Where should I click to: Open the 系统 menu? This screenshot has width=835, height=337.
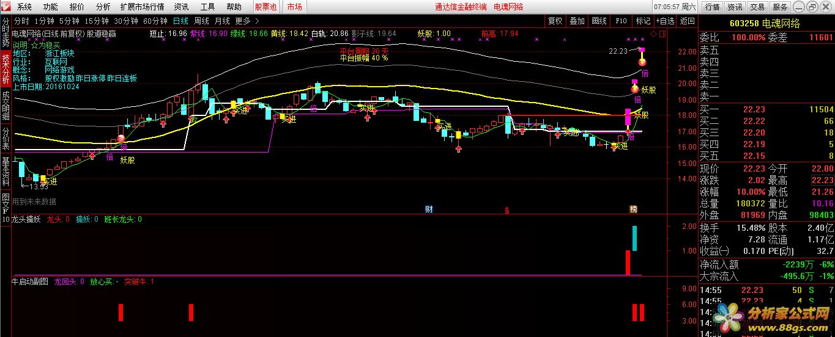tap(24, 7)
